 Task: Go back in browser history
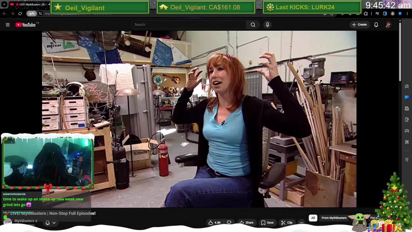click(5, 14)
